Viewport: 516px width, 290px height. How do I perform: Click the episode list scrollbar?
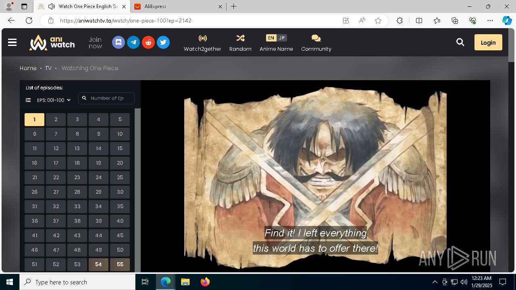click(x=137, y=190)
